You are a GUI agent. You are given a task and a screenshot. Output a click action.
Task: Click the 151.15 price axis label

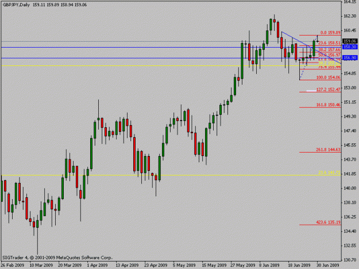click(x=350, y=102)
